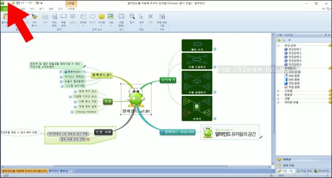Select the 알마인드 커뮤니티 topic node
The image size is (332, 178).
pos(177,132)
